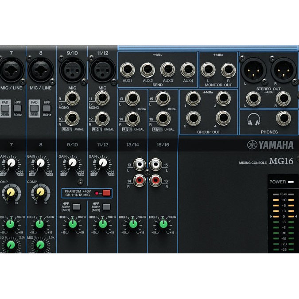Image resolution: width=299 pixels, height=299 pixels.
Task: Adjust channel 8 green HIGH EQ knob
Action: [x=40, y=224]
